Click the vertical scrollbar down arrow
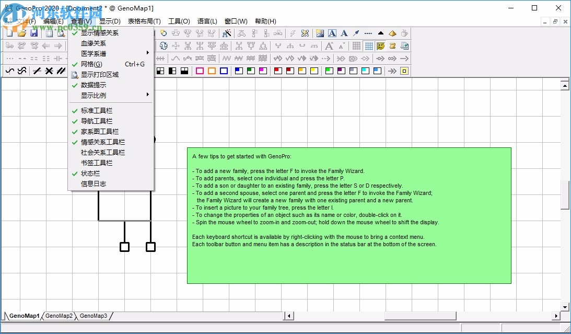The image size is (571, 334). (566, 306)
